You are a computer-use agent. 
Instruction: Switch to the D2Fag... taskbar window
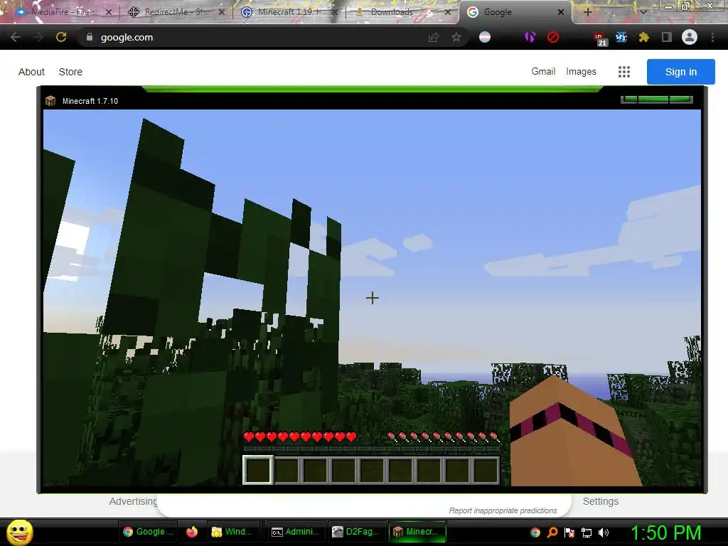pos(357,532)
